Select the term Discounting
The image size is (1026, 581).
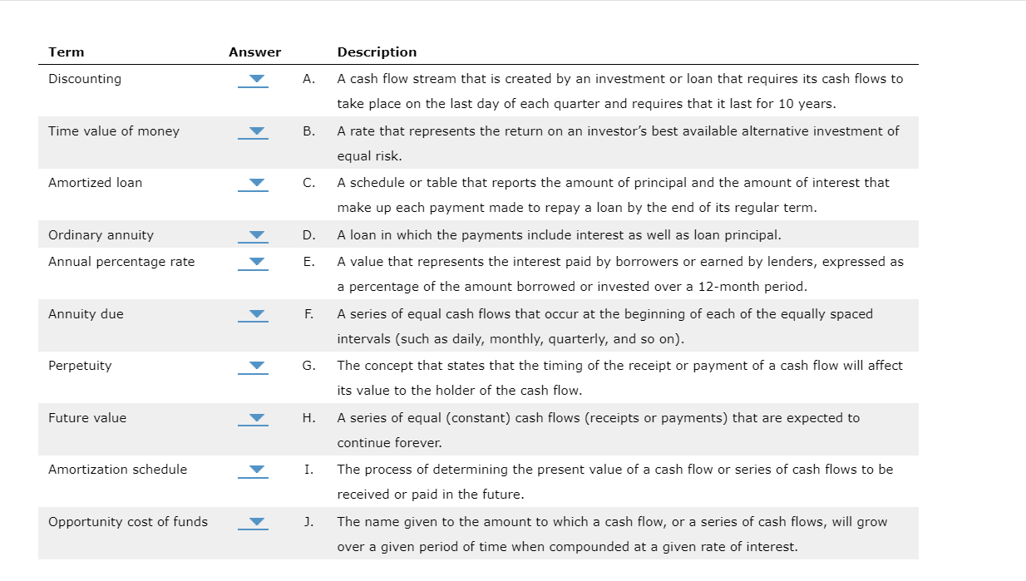tap(84, 79)
